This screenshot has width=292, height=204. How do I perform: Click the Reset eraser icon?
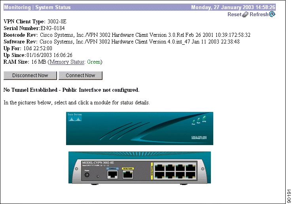[x=245, y=15]
